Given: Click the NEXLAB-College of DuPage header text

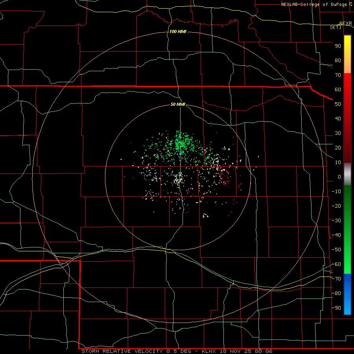Looking at the screenshot, I should coord(317,4).
